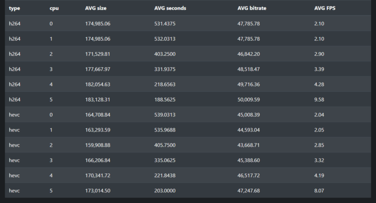Click the 'AVG size' column header
The width and height of the screenshot is (376, 203).
pyautogui.click(x=96, y=8)
